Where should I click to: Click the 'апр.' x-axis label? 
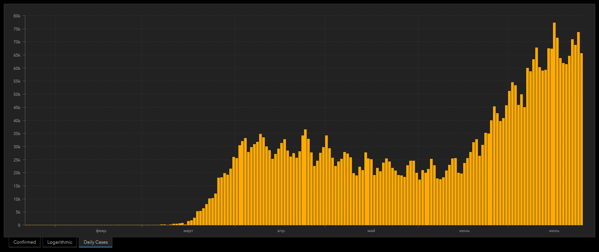pos(281,231)
